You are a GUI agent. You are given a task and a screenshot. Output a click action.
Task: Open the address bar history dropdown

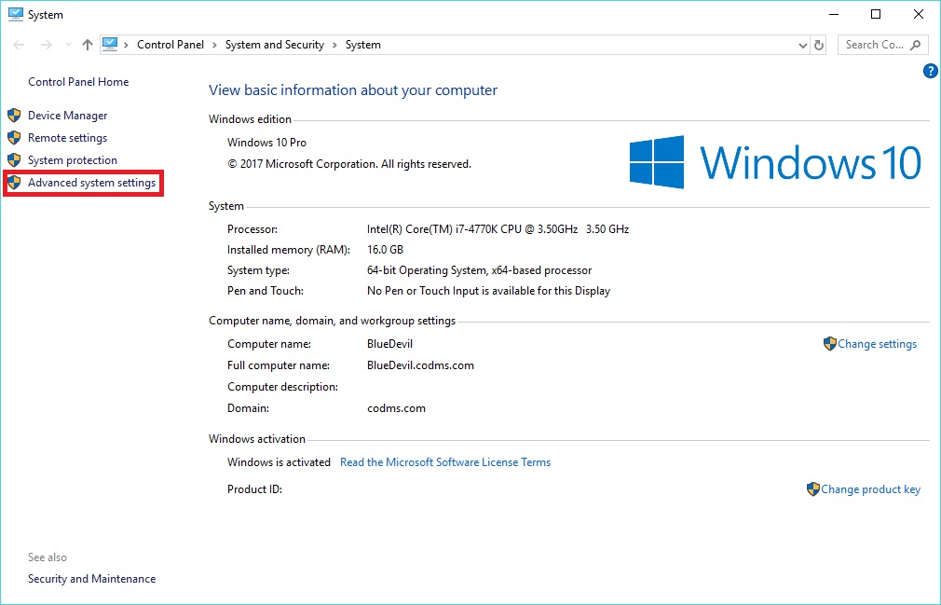802,46
